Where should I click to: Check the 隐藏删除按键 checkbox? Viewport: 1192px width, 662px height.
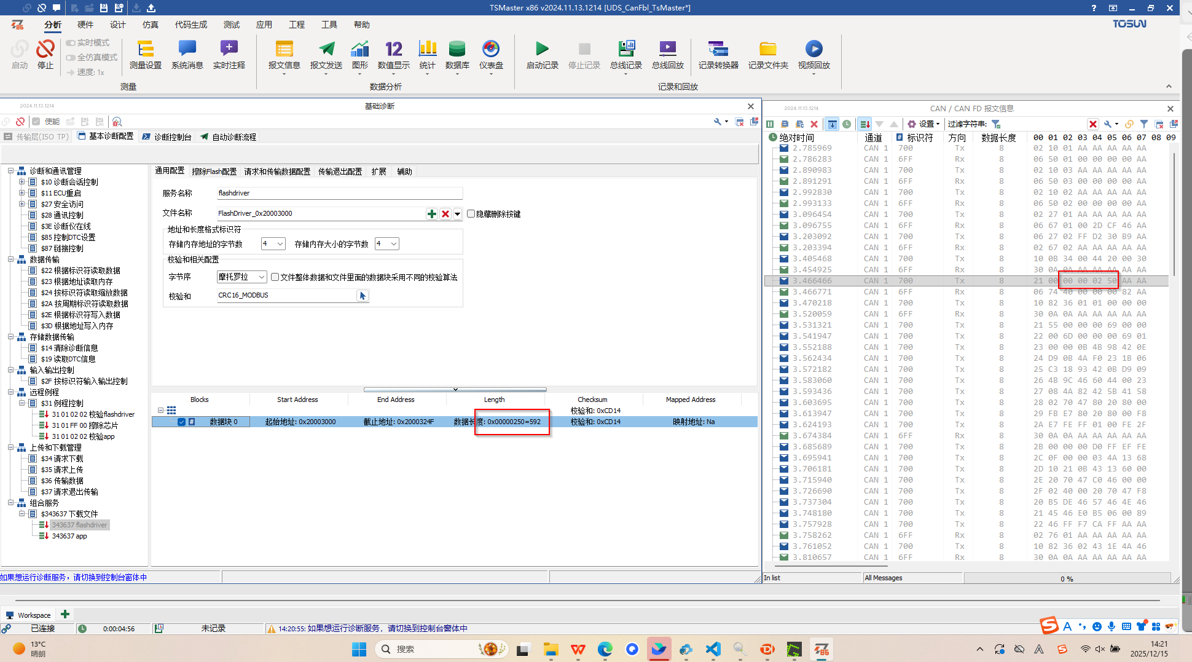coord(471,214)
